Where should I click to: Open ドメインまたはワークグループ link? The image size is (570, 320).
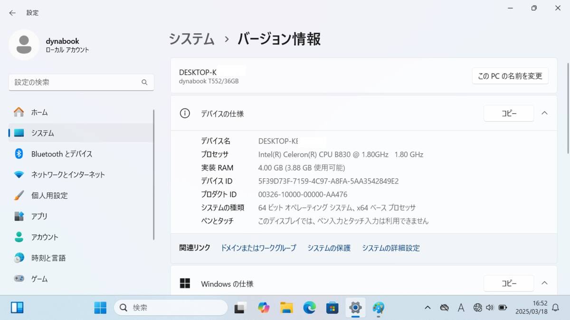[258, 248]
